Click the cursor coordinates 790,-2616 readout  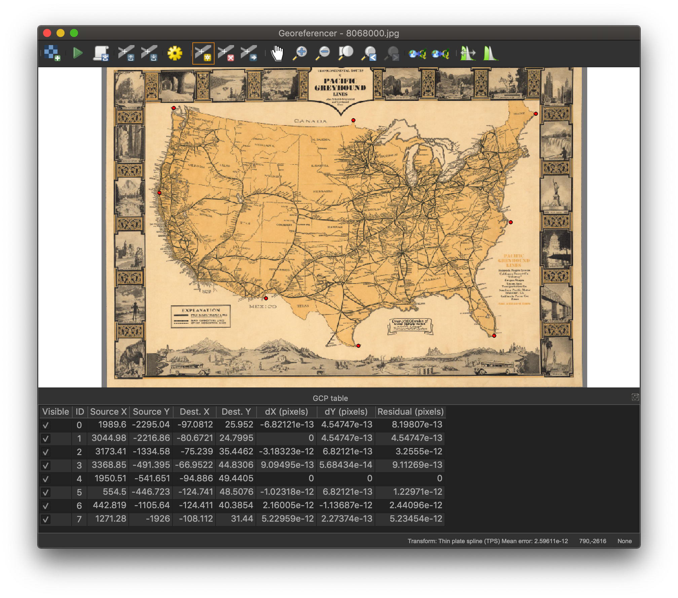pyautogui.click(x=593, y=541)
